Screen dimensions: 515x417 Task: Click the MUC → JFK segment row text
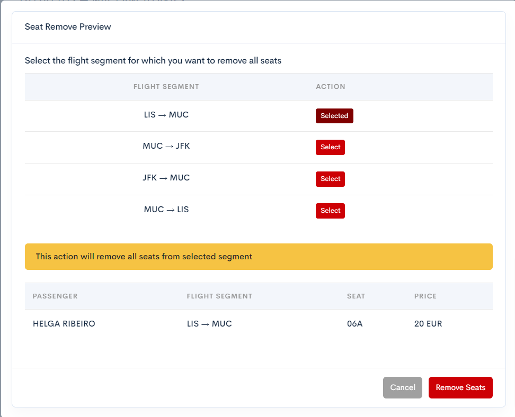point(166,146)
